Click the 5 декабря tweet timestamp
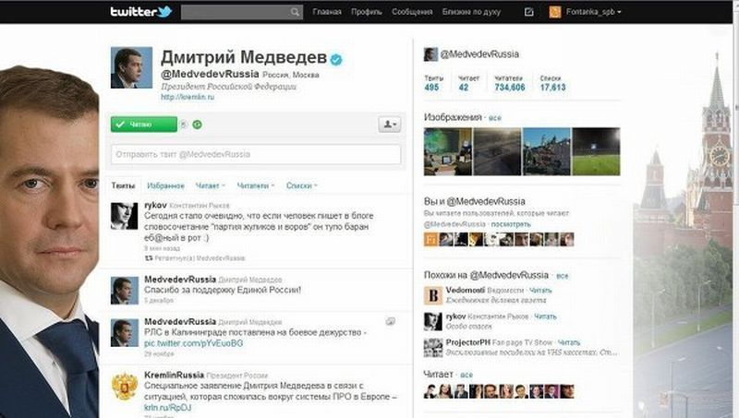The image size is (739, 418). [159, 300]
